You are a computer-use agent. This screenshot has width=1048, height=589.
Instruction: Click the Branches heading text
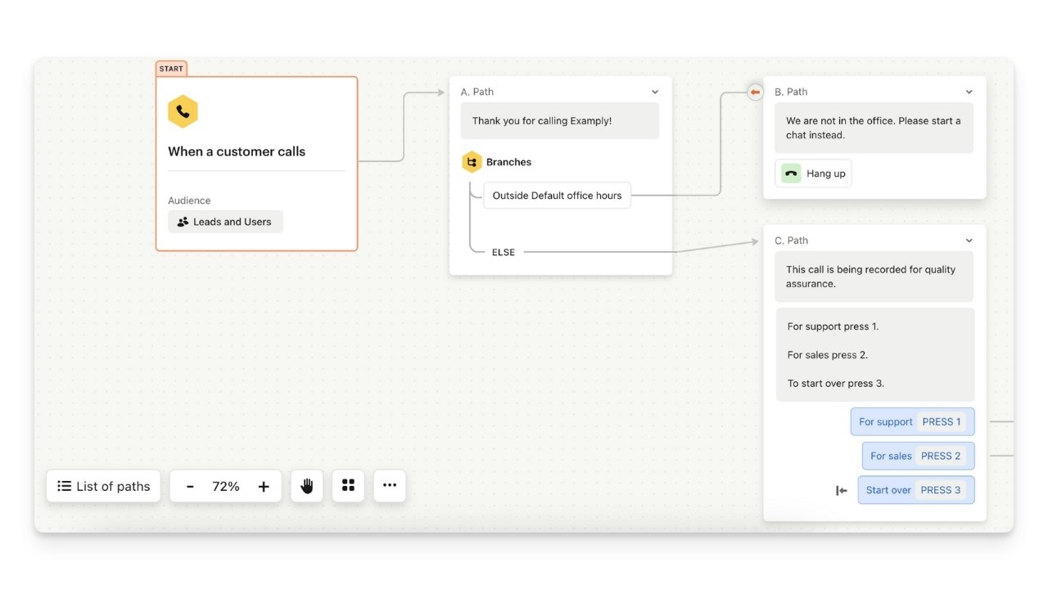[508, 162]
